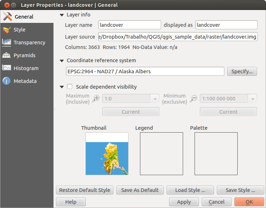Viewport: 266px width, 208px height.
Task: Click the Pyramids icon in sidebar
Action: (6, 55)
